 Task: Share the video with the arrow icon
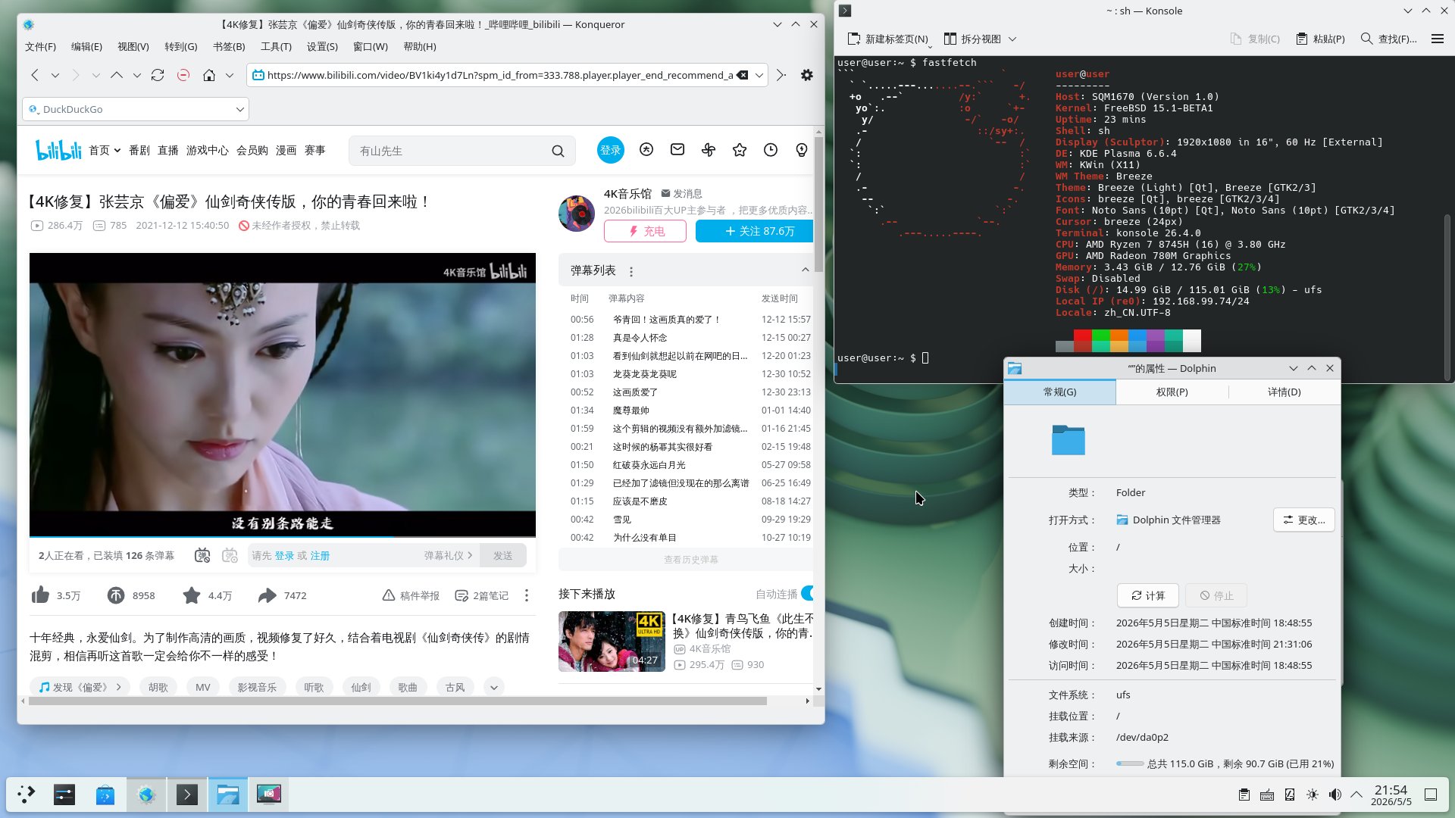pos(267,595)
